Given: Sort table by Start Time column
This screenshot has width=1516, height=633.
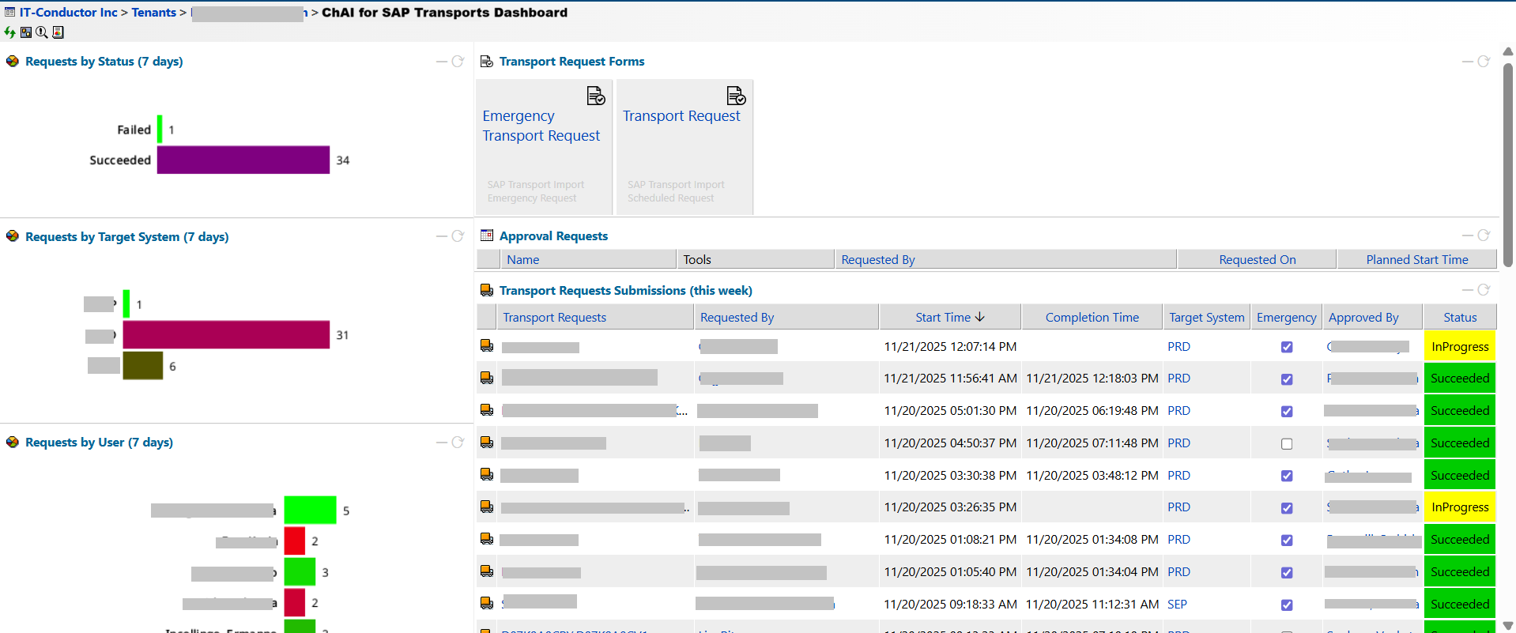Looking at the screenshot, I should pos(949,317).
